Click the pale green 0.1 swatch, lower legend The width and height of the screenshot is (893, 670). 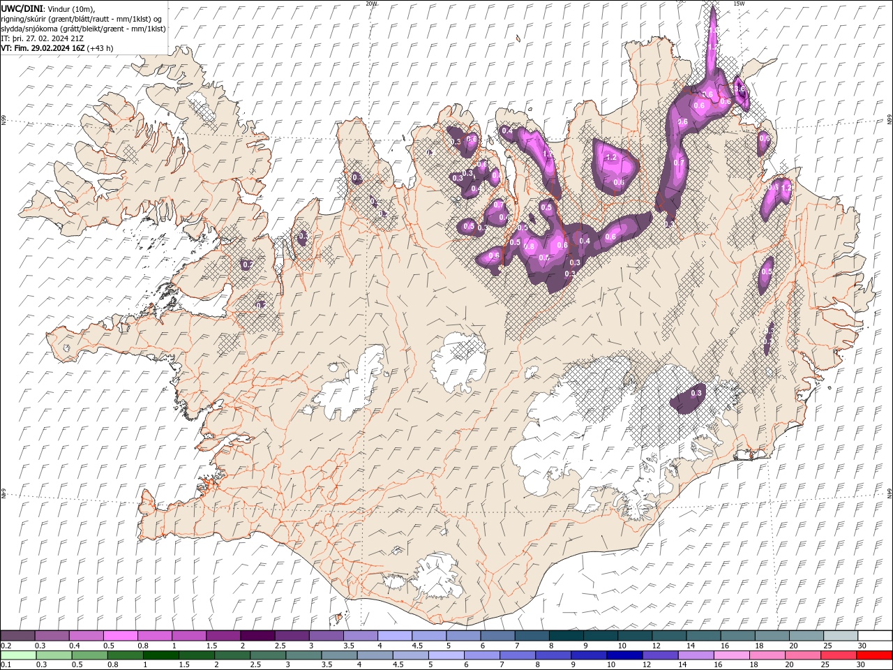point(18,655)
